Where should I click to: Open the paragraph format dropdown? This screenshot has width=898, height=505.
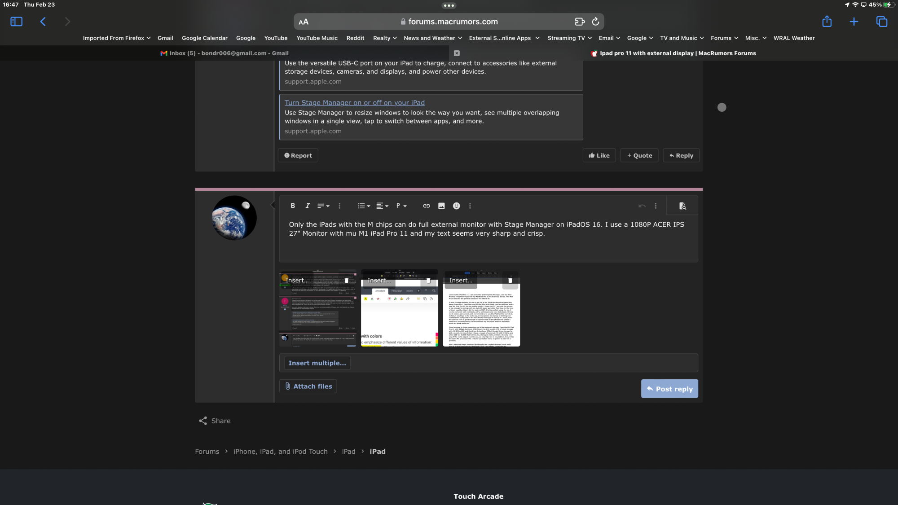(x=401, y=206)
